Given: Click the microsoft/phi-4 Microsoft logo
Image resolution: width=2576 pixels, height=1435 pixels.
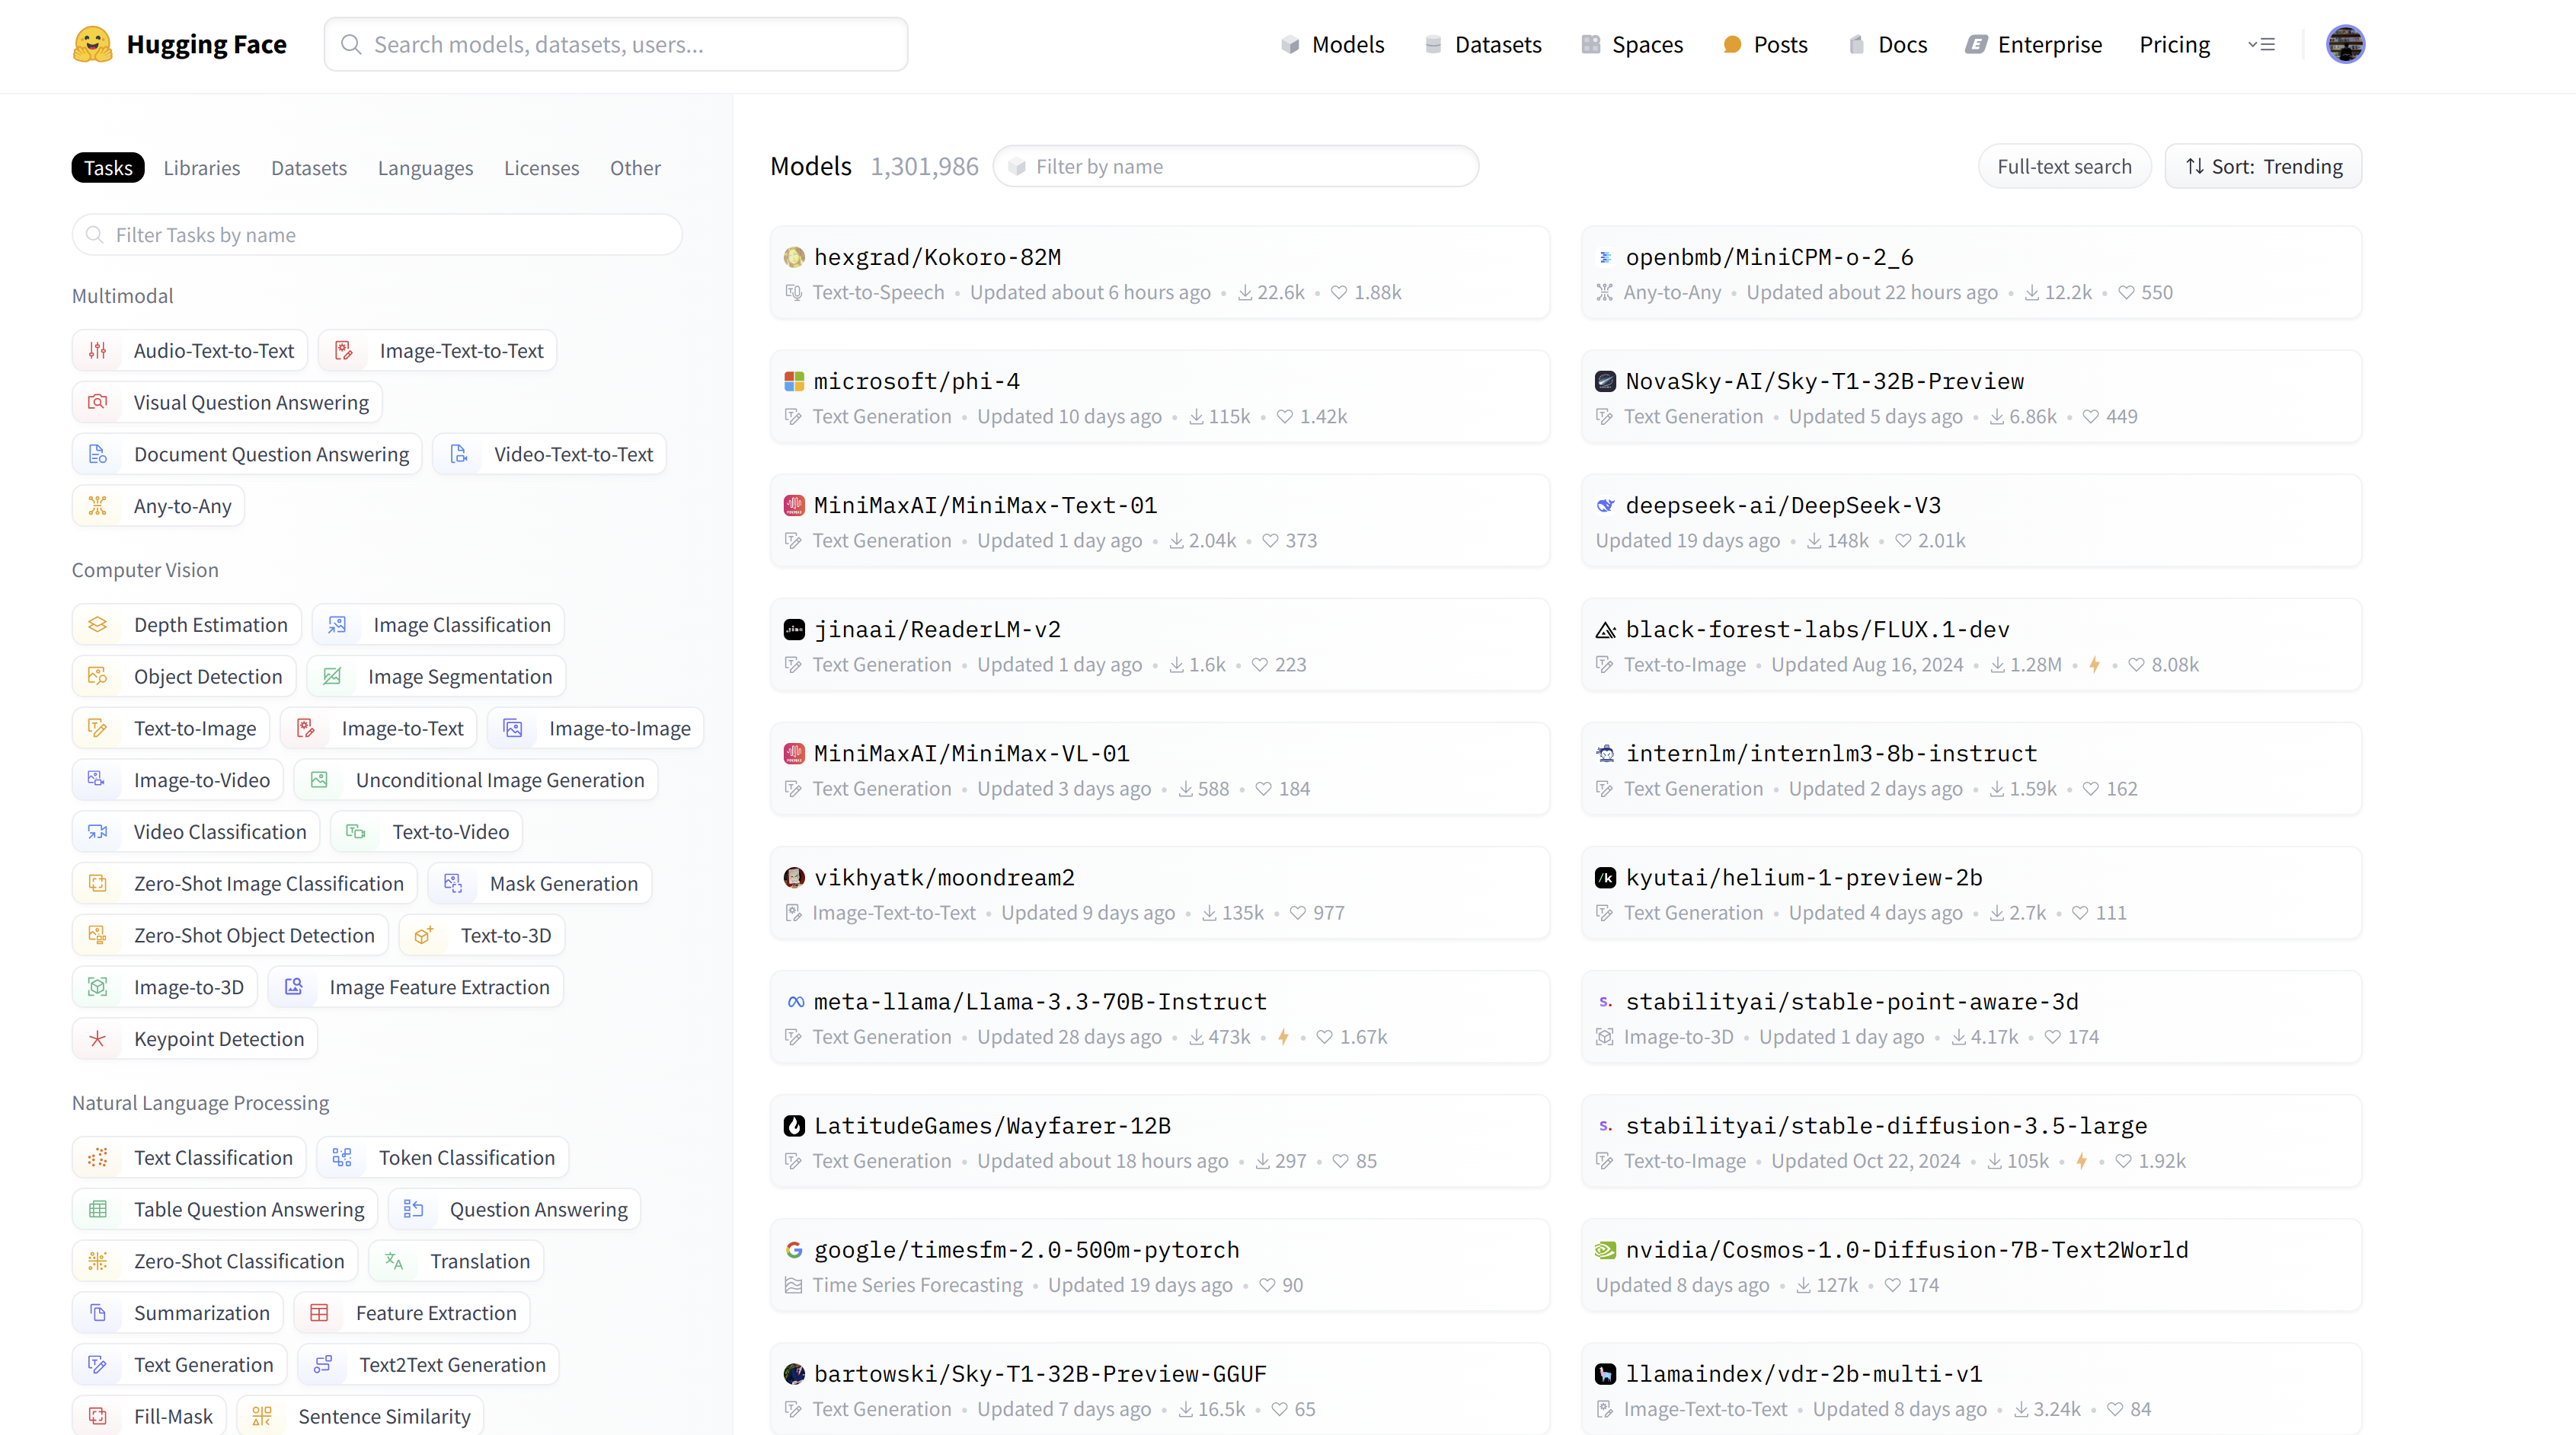Looking at the screenshot, I should click(x=794, y=381).
